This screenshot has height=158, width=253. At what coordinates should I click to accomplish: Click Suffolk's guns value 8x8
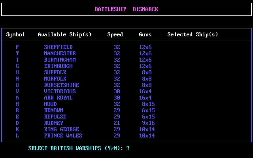(147, 72)
